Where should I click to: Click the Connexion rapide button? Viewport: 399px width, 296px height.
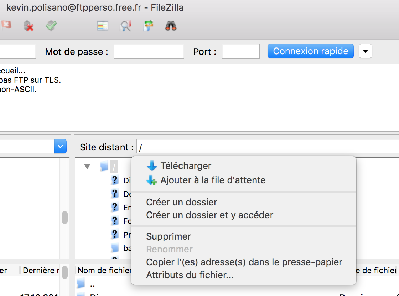tap(310, 51)
